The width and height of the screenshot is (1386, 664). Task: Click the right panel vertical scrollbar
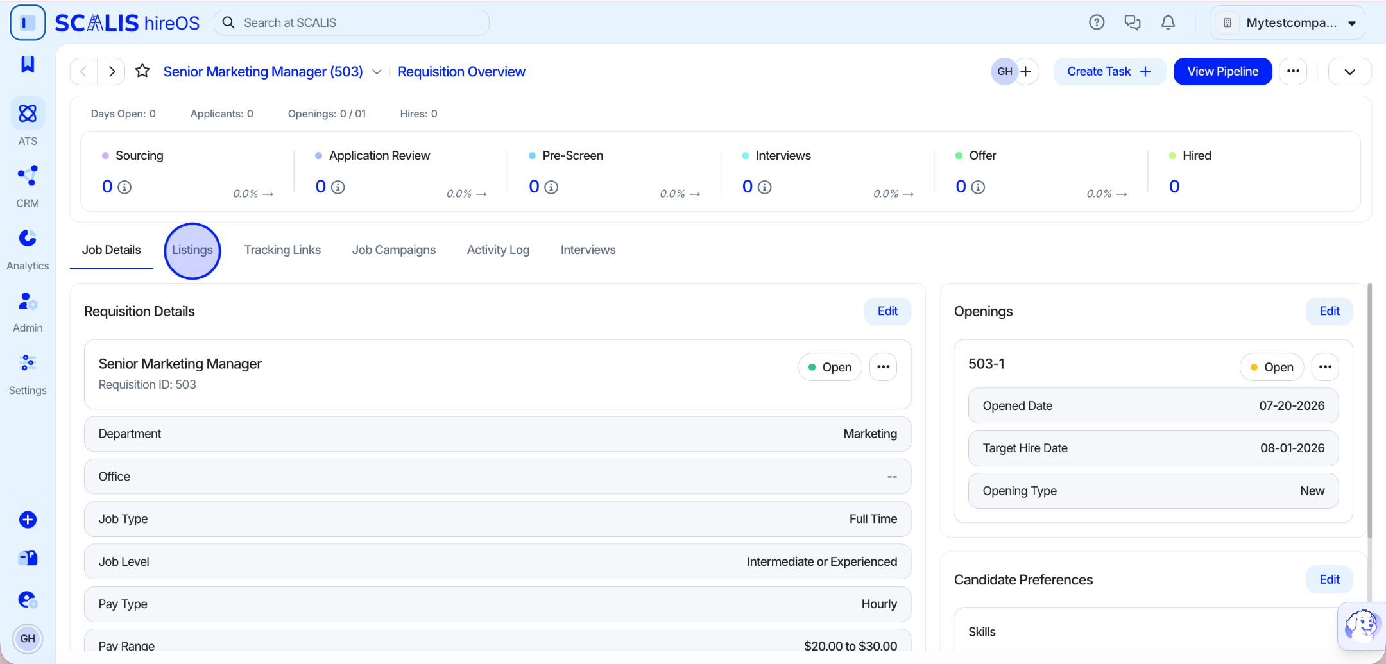point(1369,411)
